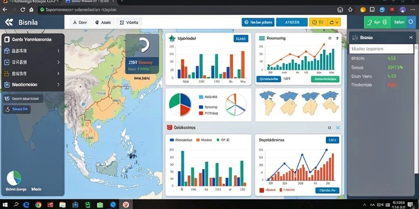Click the Ealon button
This screenshot has height=209, width=419.
(399, 22)
